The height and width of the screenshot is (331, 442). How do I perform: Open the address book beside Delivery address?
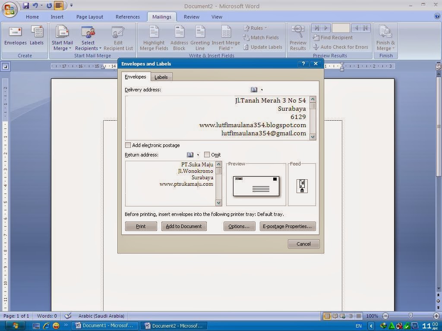pyautogui.click(x=254, y=89)
